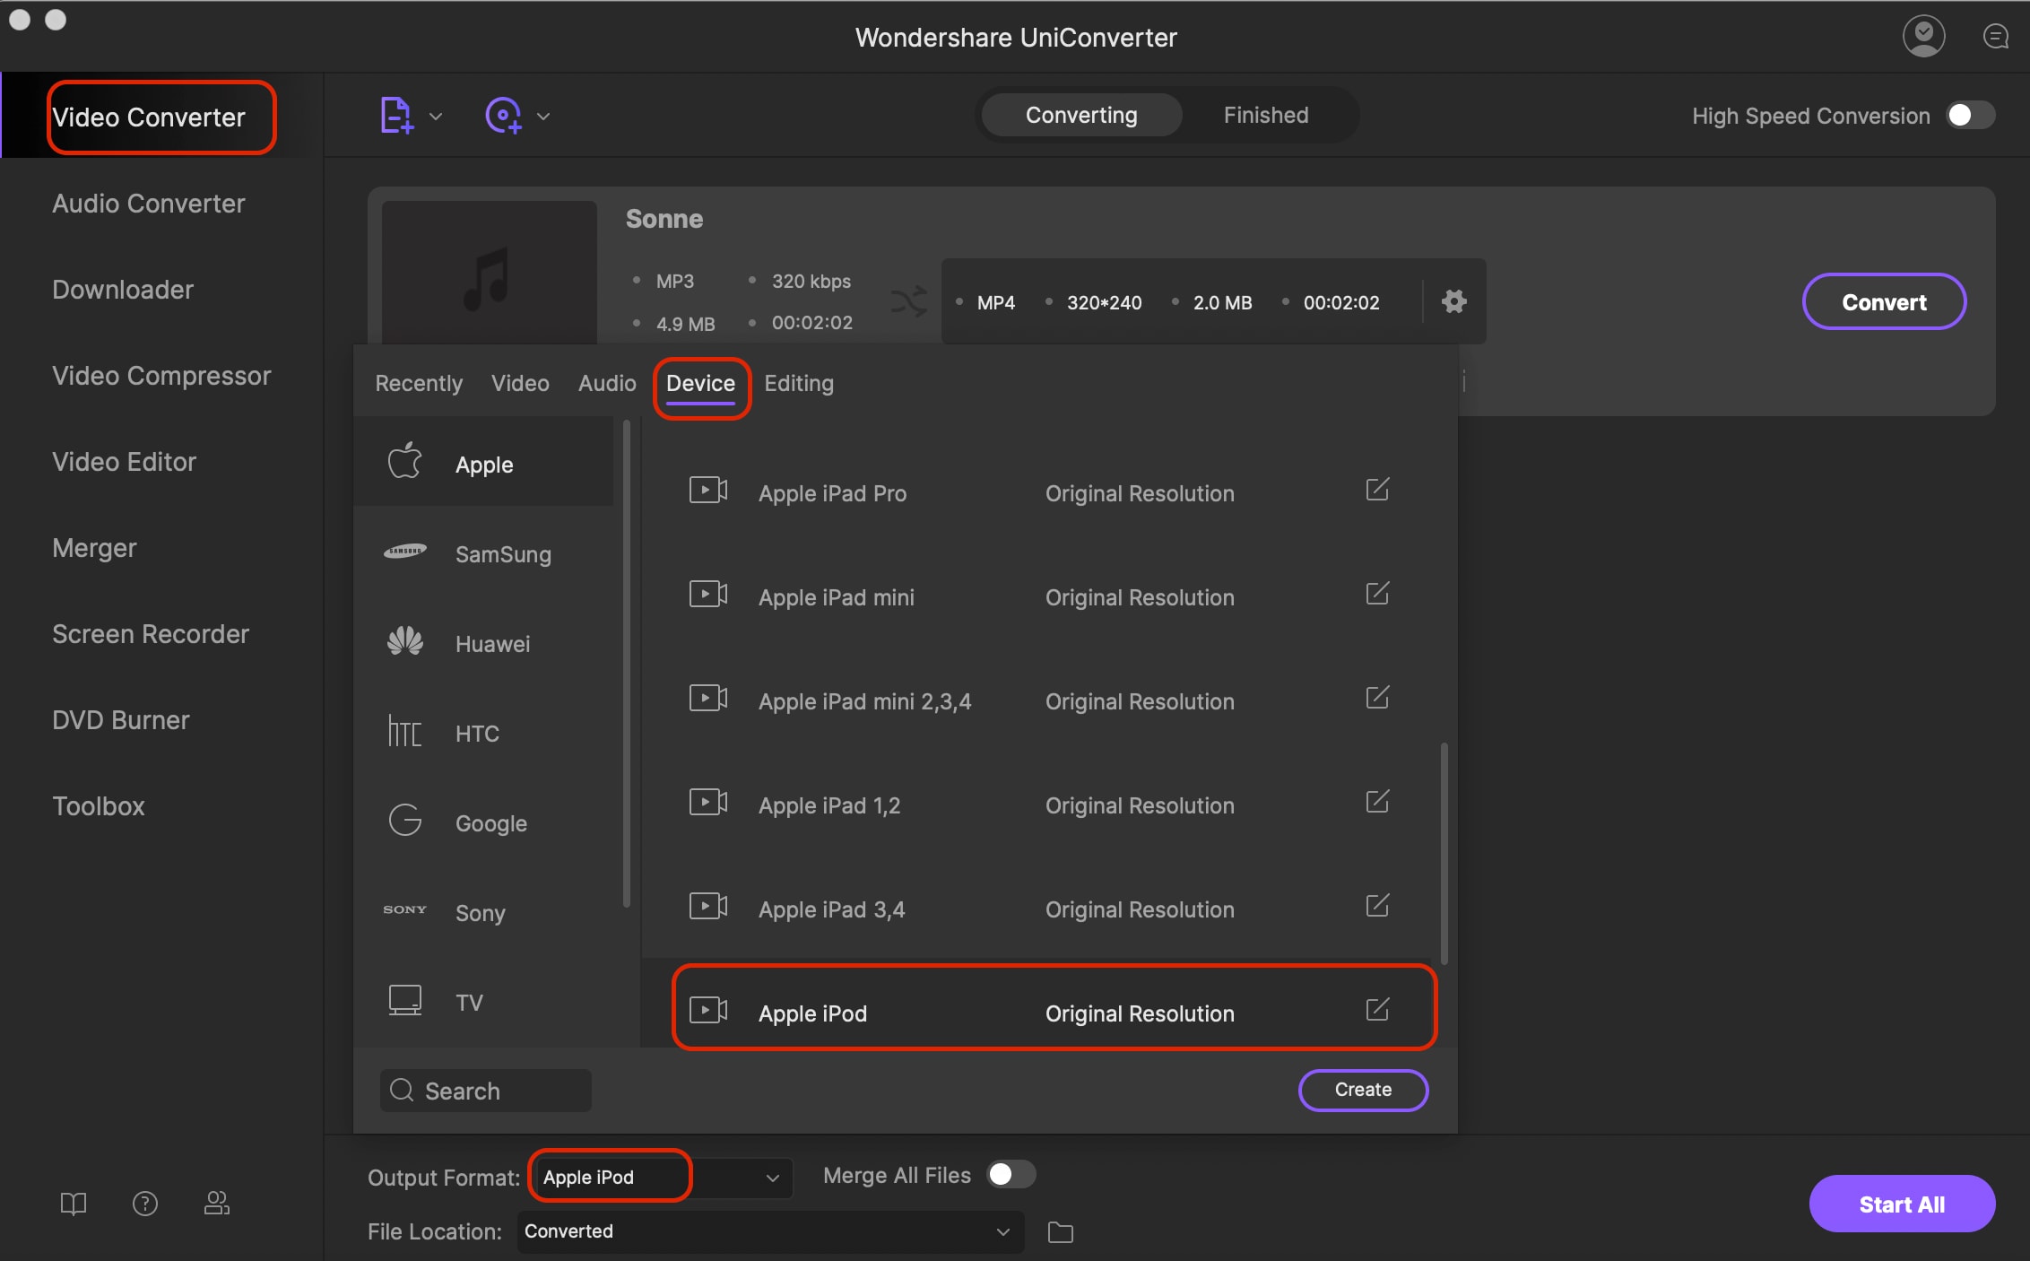The image size is (2030, 1261).
Task: Switch to the Finished tab
Action: pos(1263,115)
